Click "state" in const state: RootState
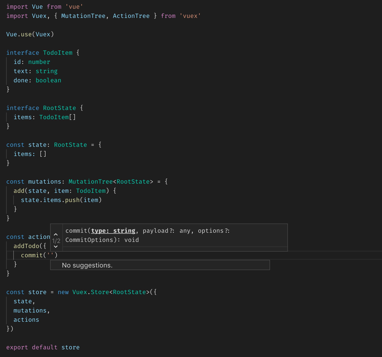The image size is (382, 357). (37, 145)
